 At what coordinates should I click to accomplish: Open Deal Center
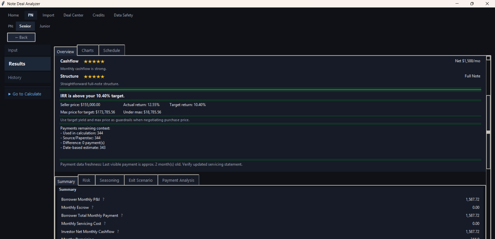(x=74, y=15)
